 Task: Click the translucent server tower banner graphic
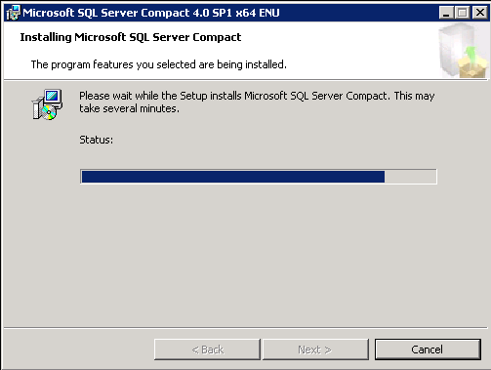click(451, 51)
